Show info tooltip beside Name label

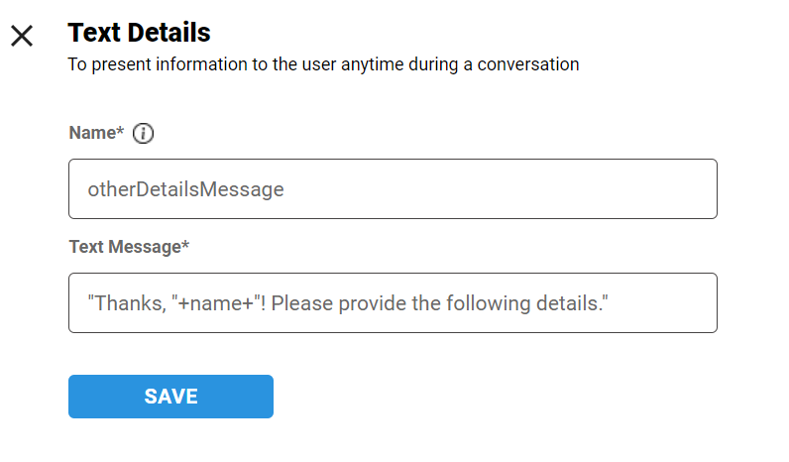(144, 134)
